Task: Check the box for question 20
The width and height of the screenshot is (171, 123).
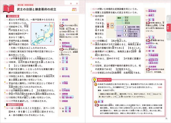Action: pos(91,52)
